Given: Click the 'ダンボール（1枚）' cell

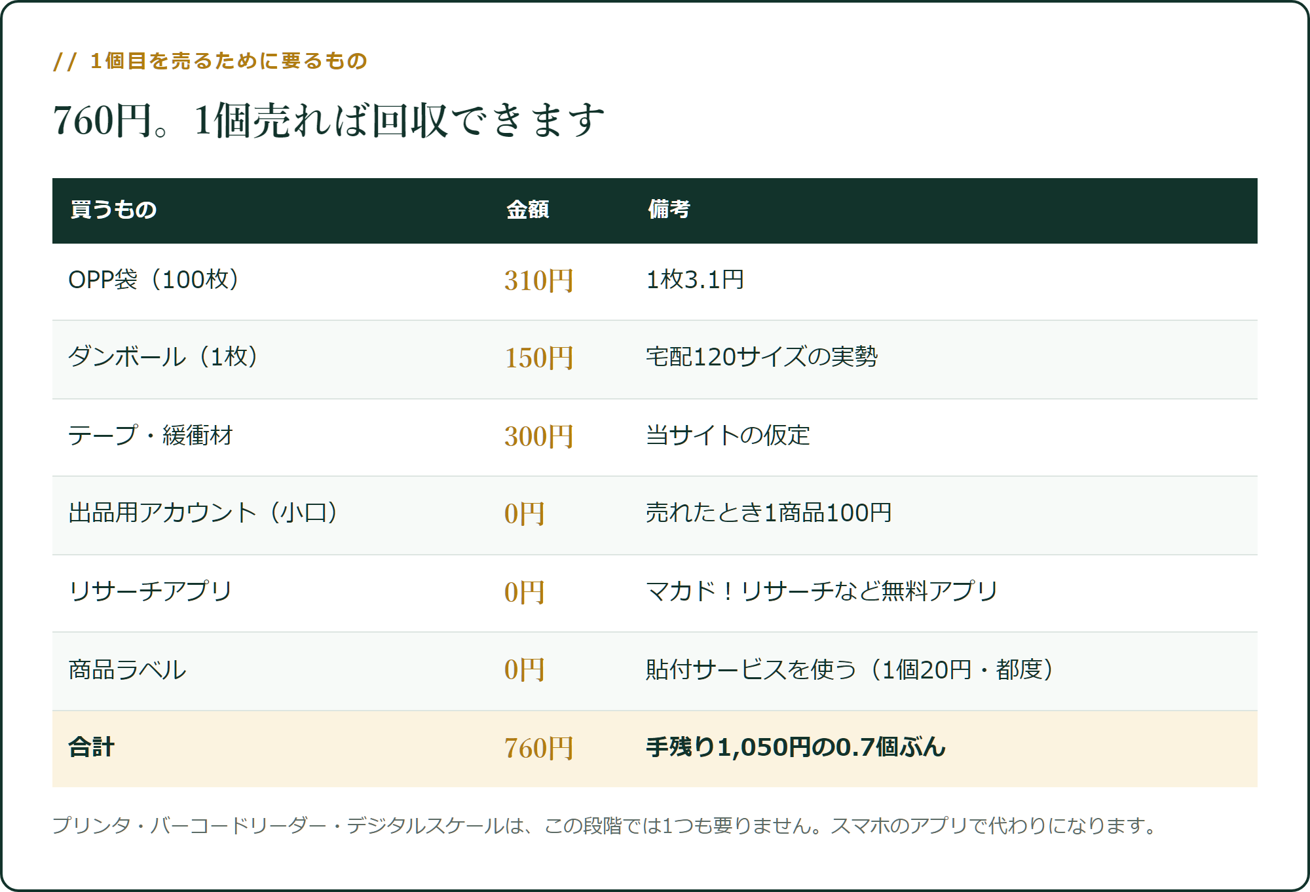Looking at the screenshot, I should click(162, 357).
